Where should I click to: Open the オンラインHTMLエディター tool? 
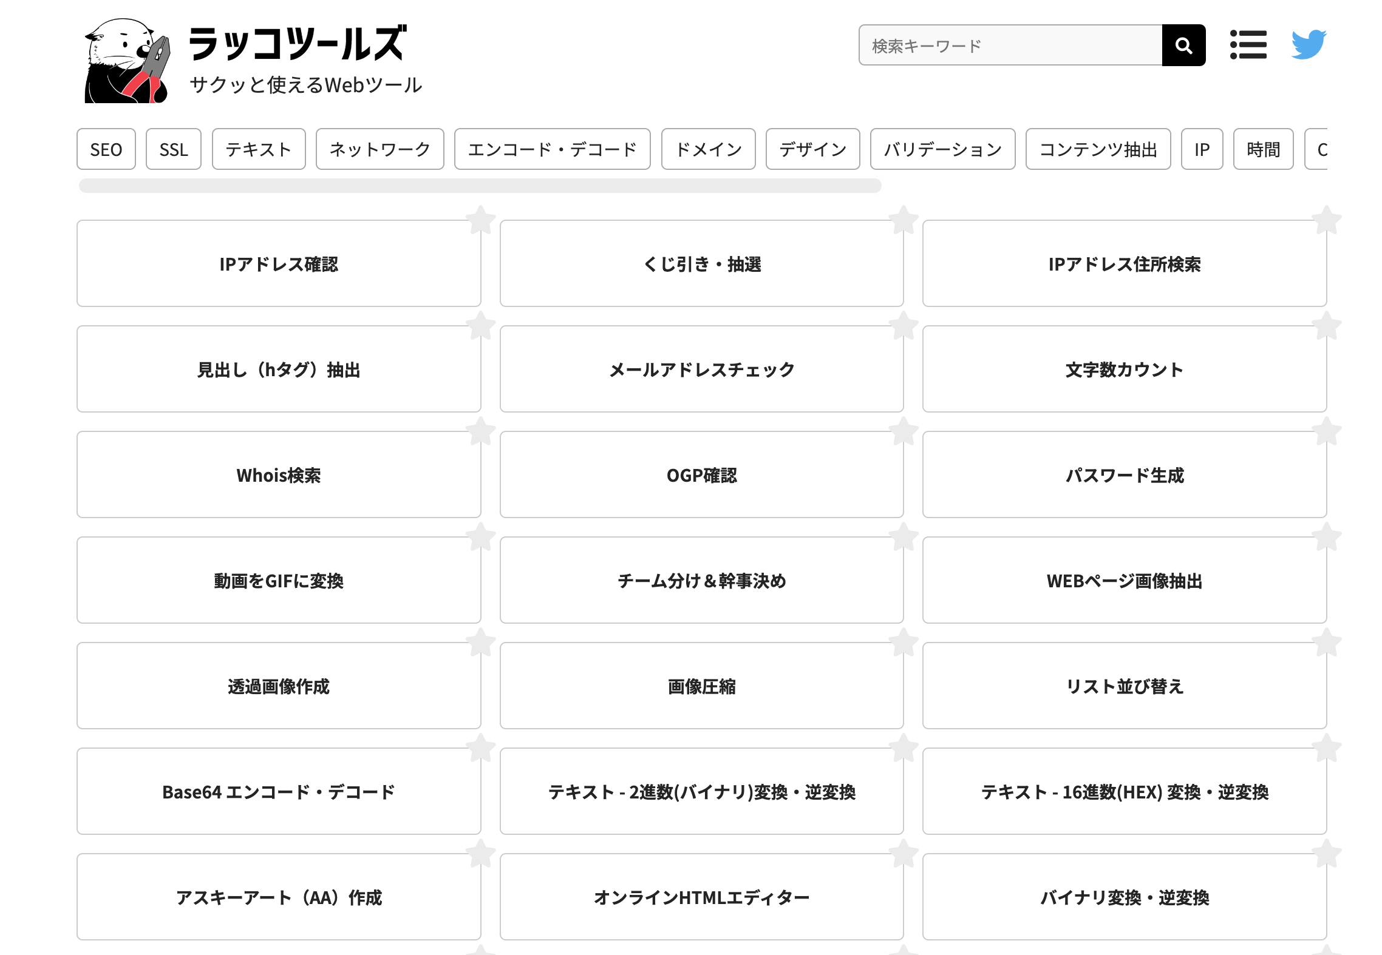pos(702,897)
